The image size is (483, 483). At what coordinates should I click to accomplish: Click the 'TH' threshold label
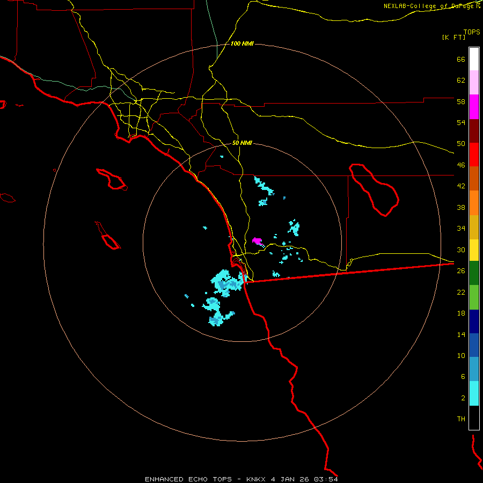[461, 419]
